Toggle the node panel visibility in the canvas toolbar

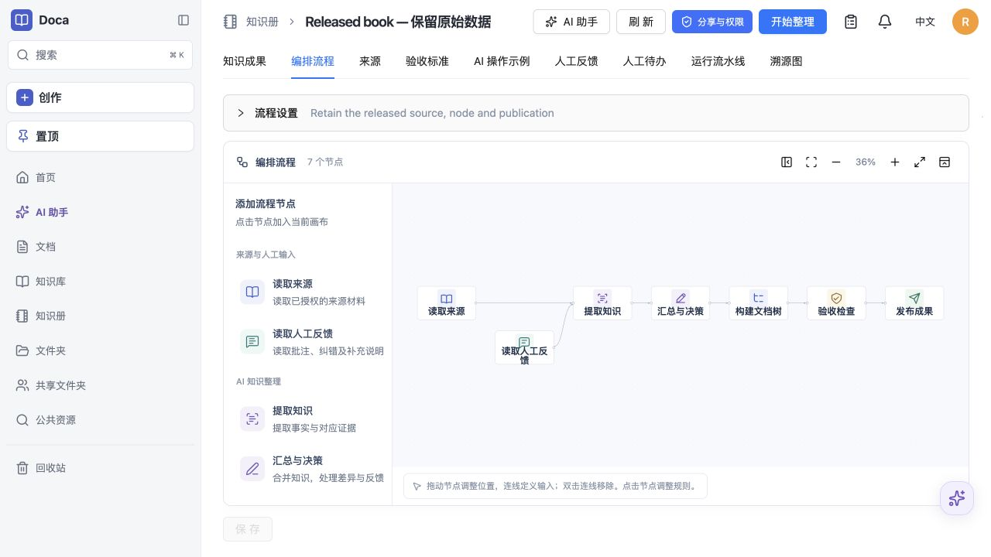787,162
